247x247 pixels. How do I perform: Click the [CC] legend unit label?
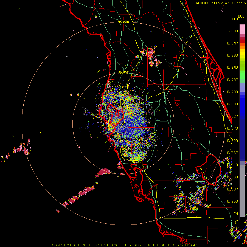[x=234, y=19]
